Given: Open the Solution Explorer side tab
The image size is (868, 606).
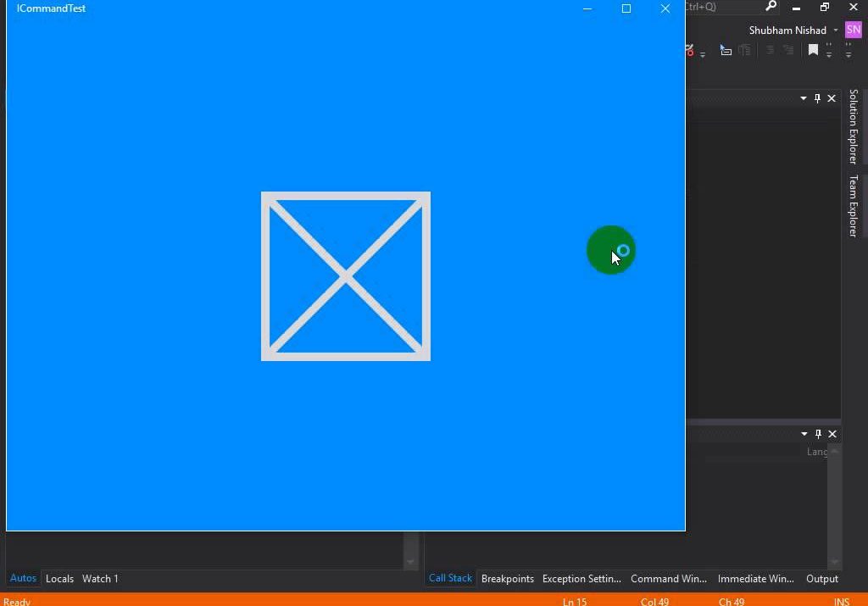Looking at the screenshot, I should pyautogui.click(x=854, y=126).
